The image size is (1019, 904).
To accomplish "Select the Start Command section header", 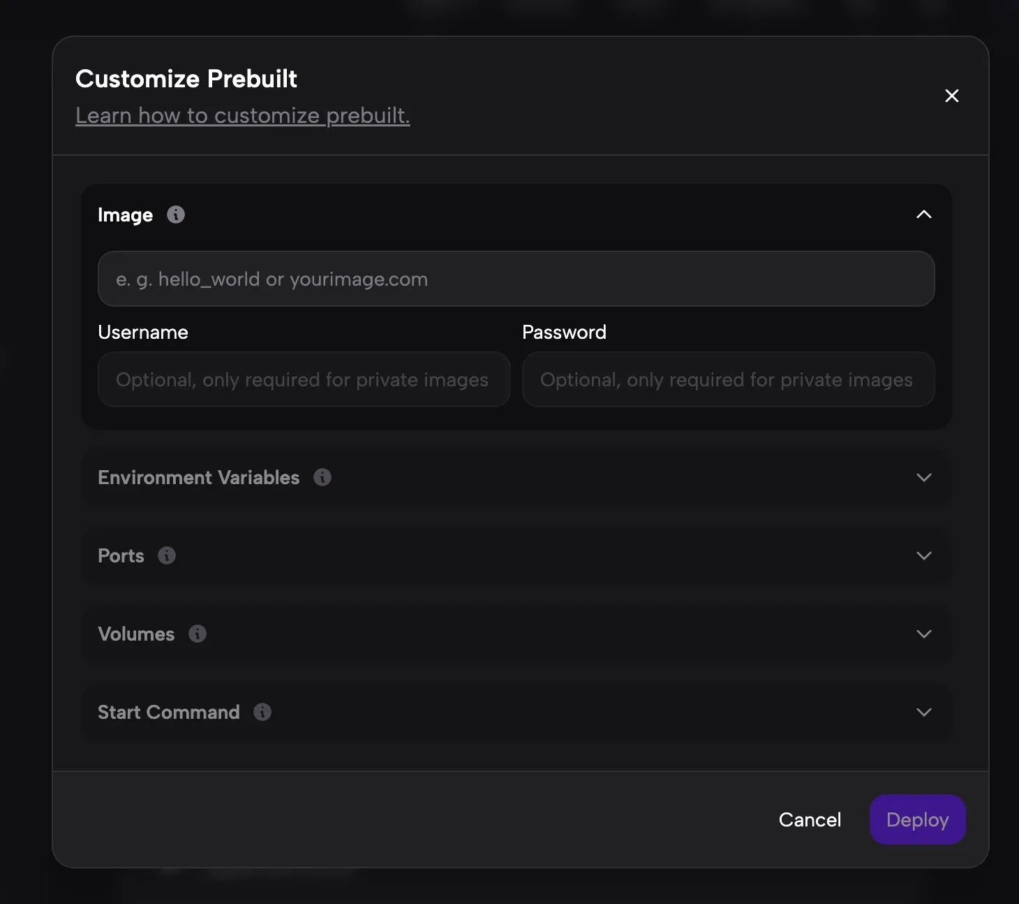I will tap(516, 712).
